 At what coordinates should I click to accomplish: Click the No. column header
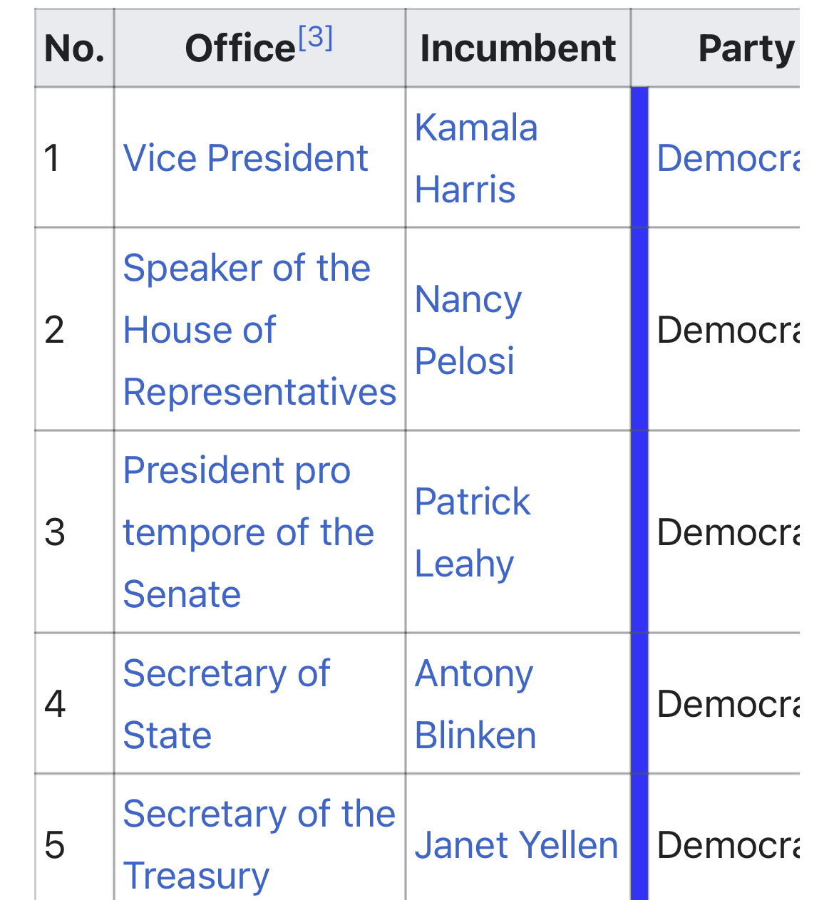74,48
